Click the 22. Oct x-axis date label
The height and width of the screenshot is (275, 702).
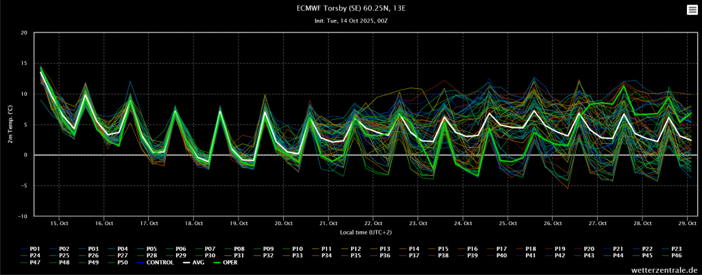click(x=373, y=223)
